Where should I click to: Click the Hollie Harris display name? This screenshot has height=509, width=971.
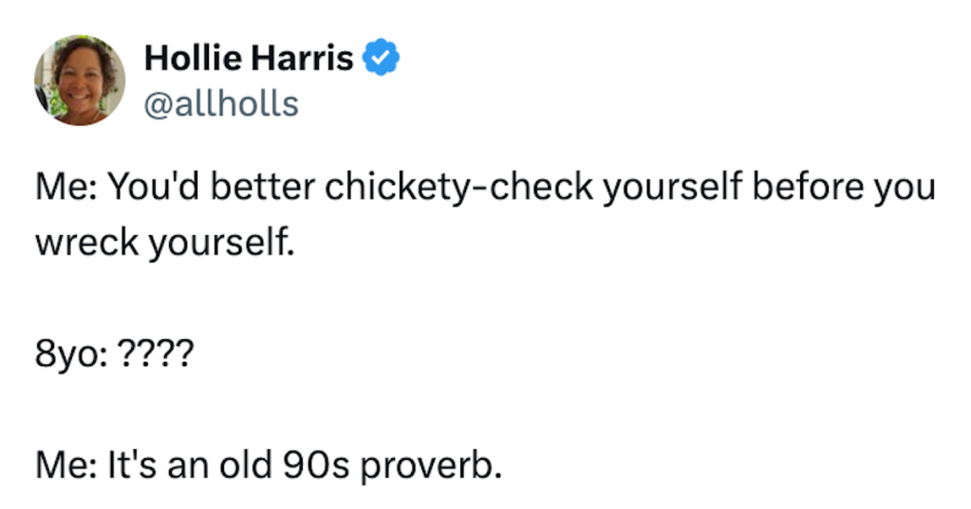[x=249, y=60]
